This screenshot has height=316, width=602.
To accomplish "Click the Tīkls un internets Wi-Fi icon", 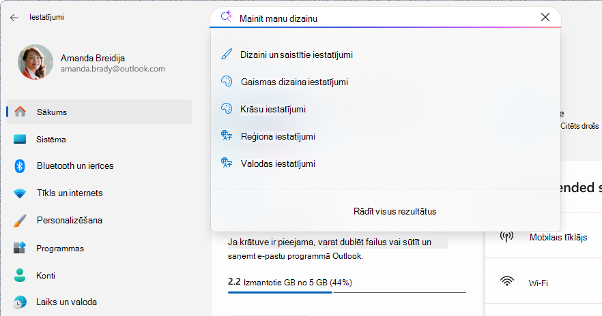I will pyautogui.click(x=20, y=193).
